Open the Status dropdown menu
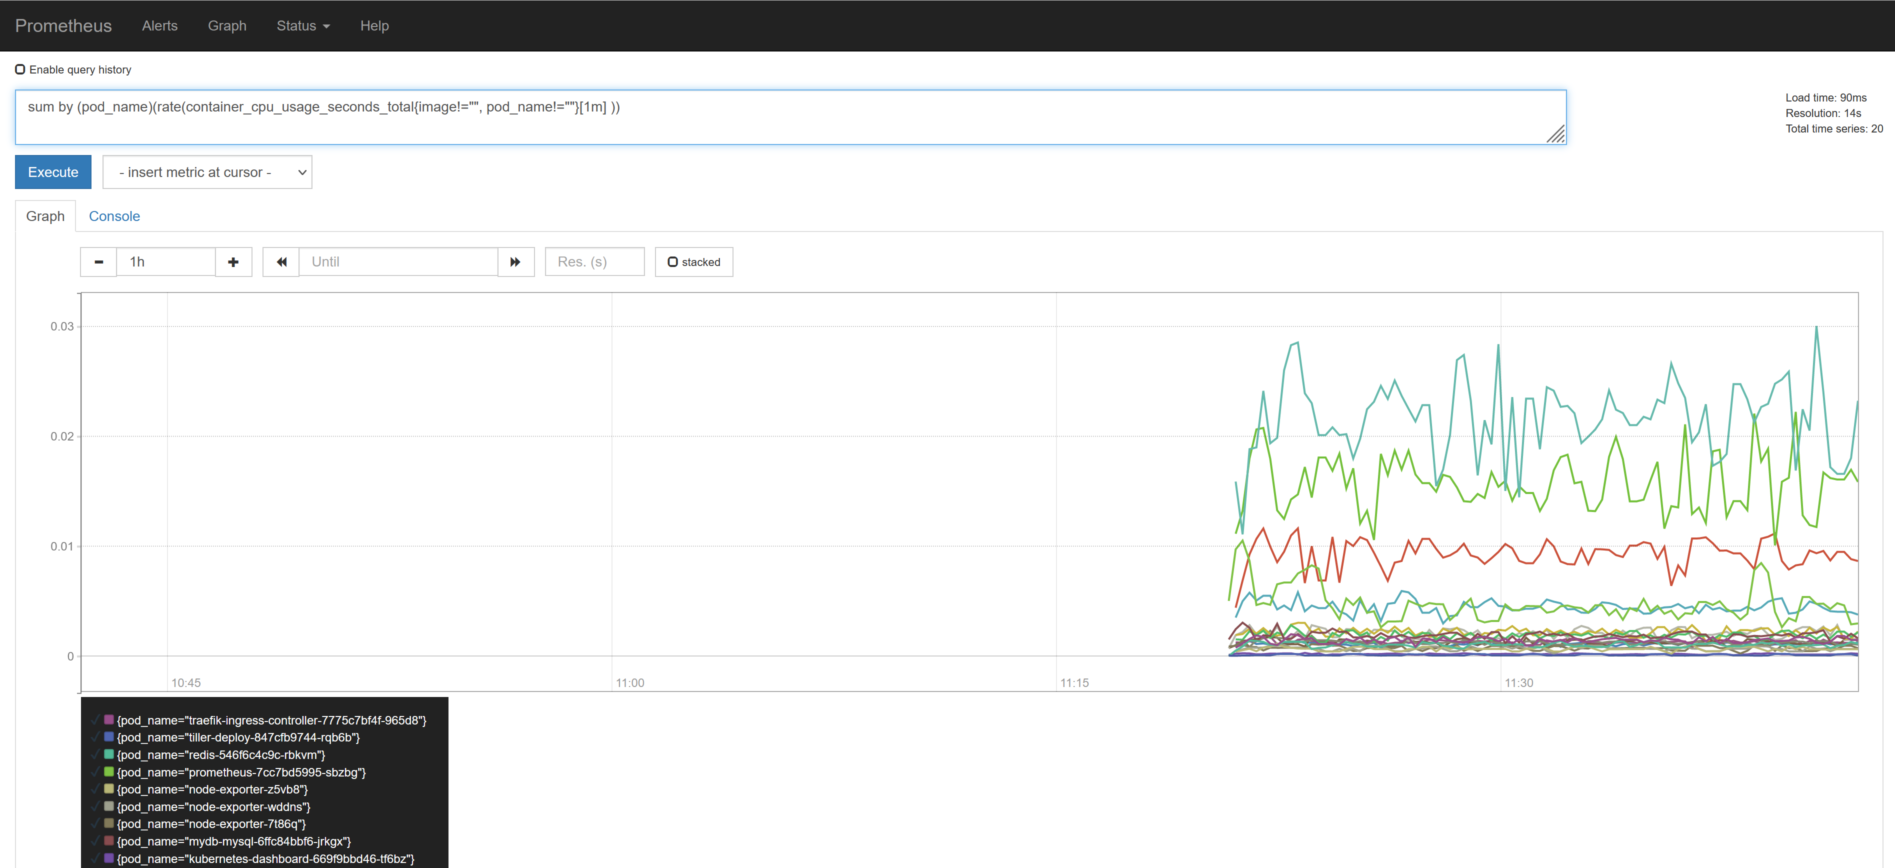The image size is (1895, 868). click(x=302, y=25)
